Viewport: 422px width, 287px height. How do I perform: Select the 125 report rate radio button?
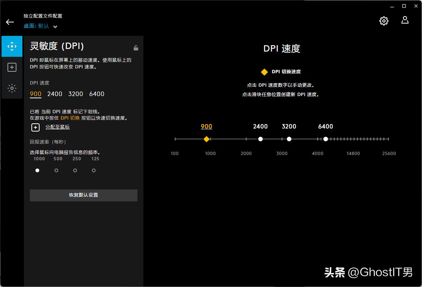[x=93, y=170]
